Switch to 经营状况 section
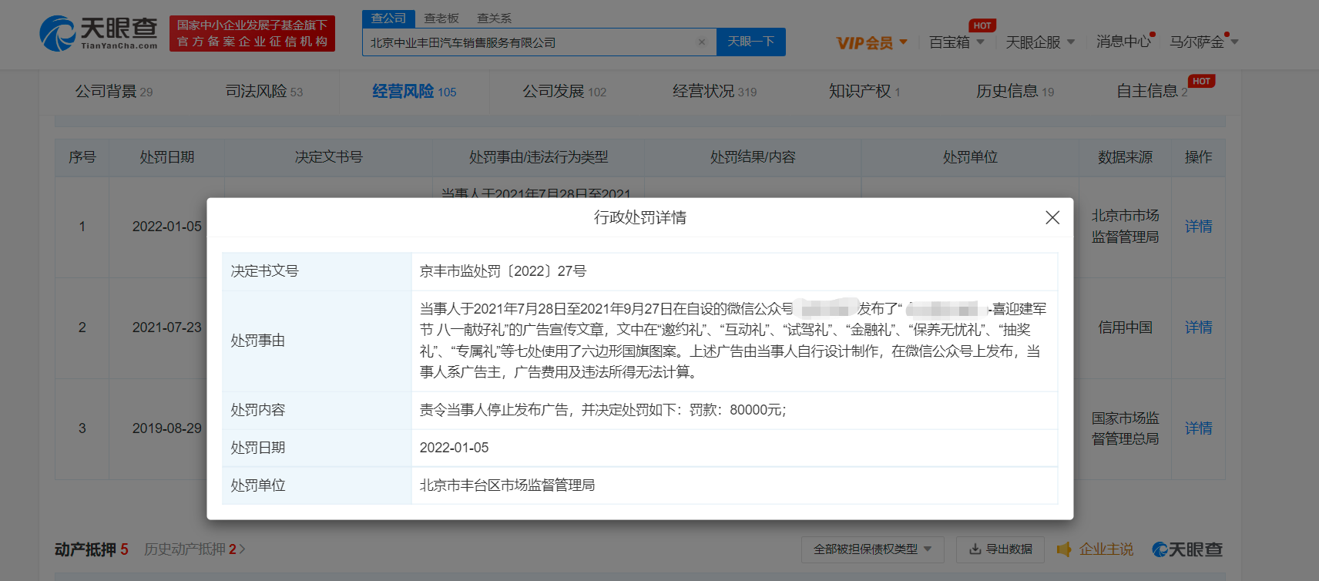Image resolution: width=1319 pixels, height=581 pixels. tap(714, 92)
